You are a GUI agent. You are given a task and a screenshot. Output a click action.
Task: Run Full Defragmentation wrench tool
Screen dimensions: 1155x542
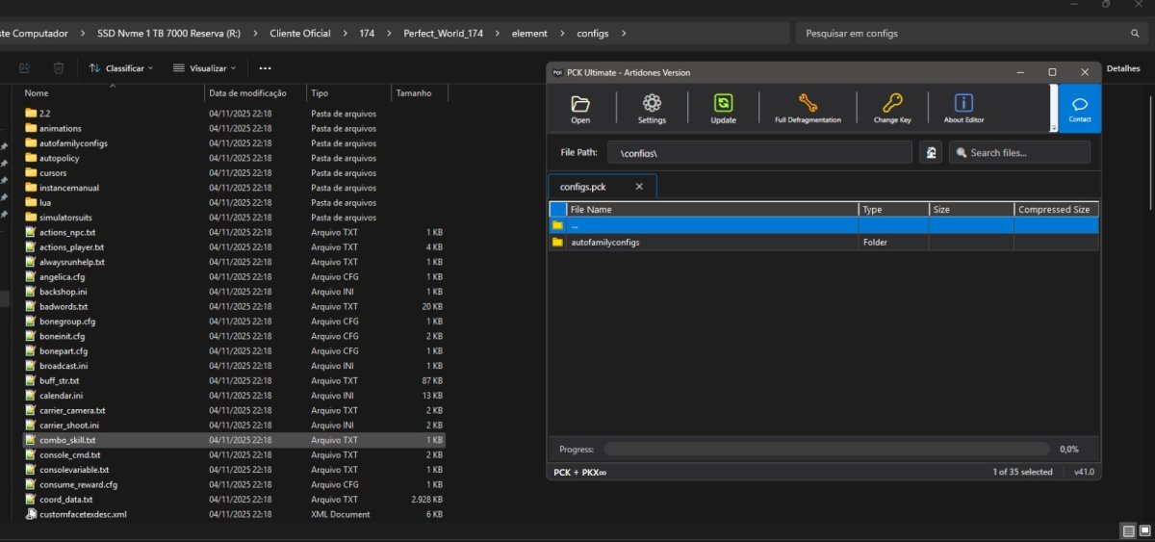(808, 108)
